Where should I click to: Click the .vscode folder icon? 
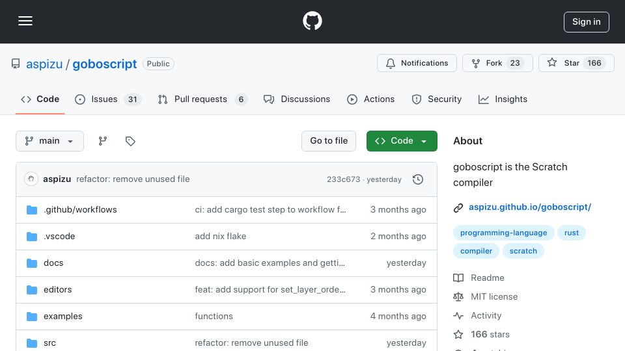(x=32, y=237)
